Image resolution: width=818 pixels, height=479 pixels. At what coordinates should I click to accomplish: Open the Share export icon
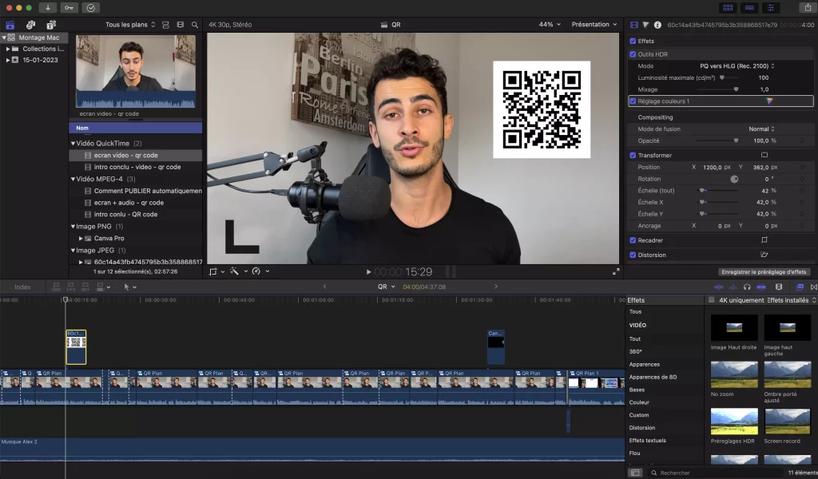(x=808, y=8)
